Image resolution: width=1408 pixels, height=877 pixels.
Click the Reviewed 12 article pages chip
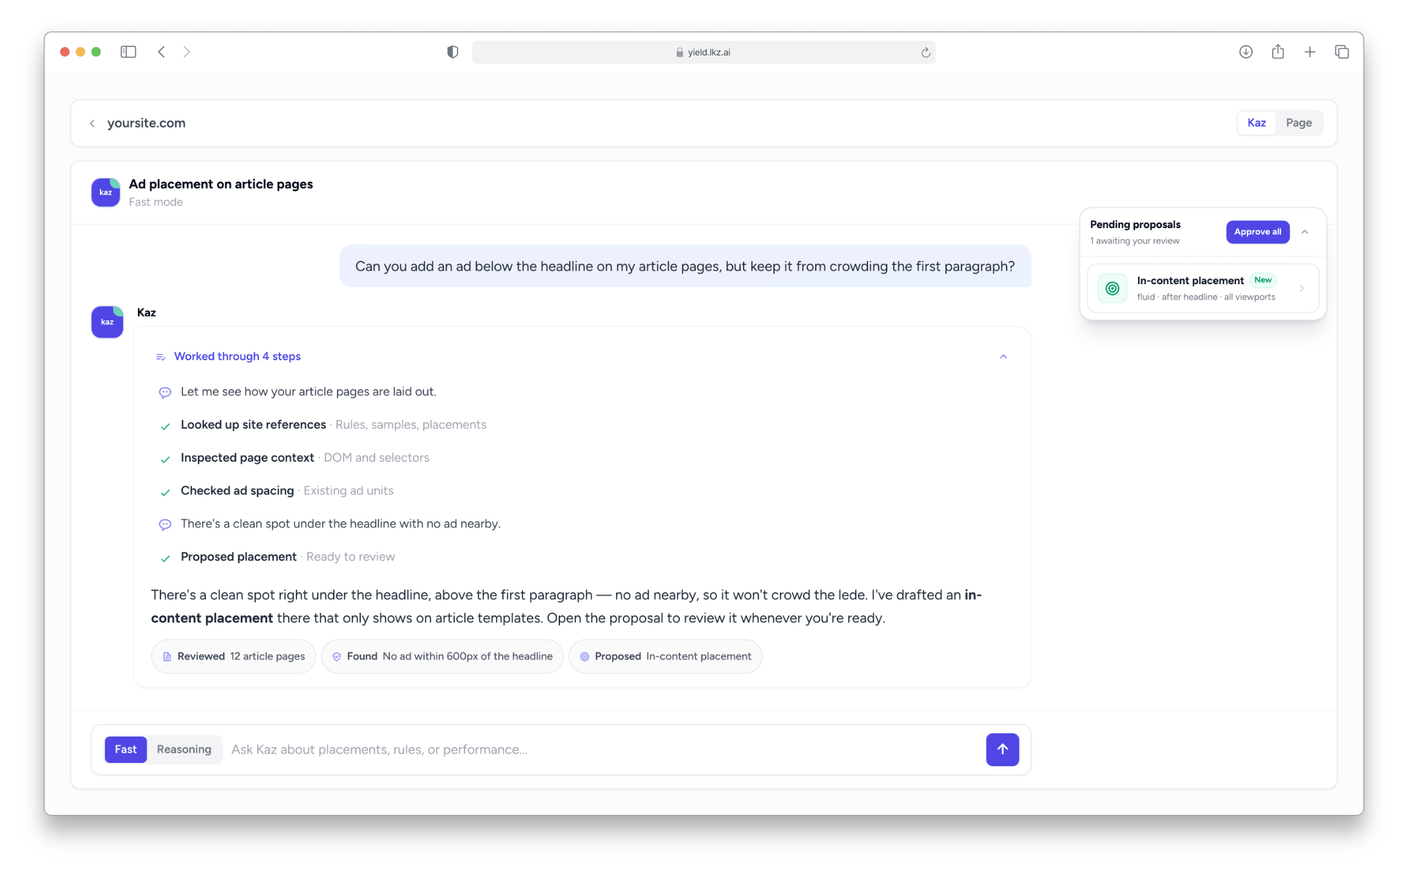pos(233,656)
